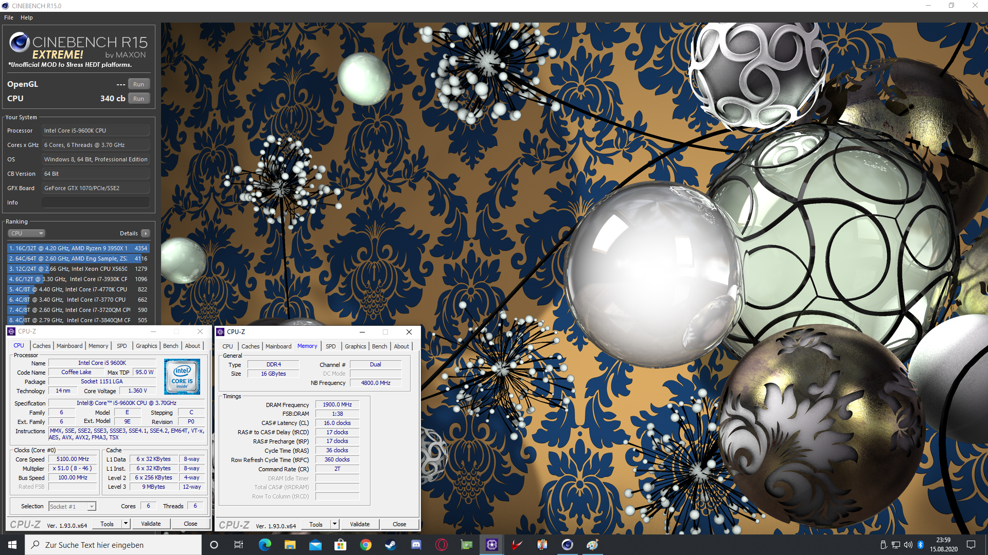
Task: Click Validate in left CPU-Z window
Action: tap(151, 524)
